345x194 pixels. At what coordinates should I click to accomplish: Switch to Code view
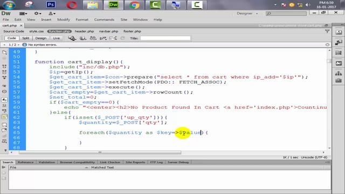tap(12, 38)
